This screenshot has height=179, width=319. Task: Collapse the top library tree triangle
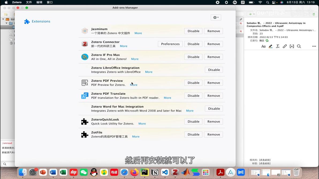[3, 19]
